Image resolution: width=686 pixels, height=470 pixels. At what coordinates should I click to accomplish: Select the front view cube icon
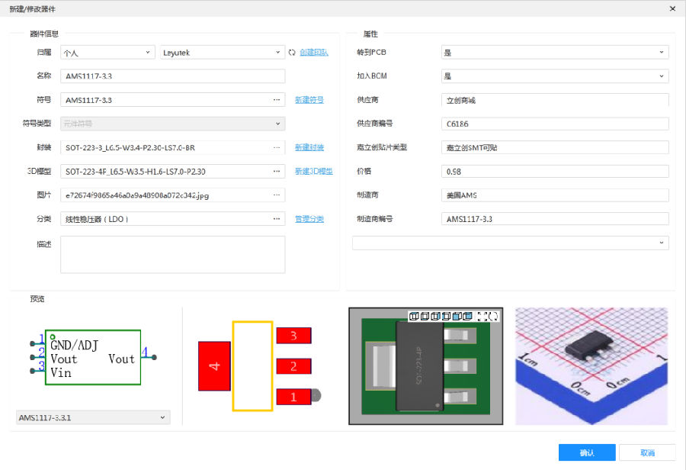(457, 316)
